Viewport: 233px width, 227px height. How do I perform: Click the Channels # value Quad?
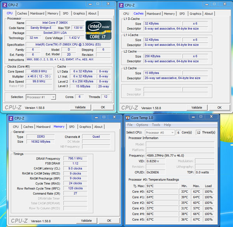[96, 137]
